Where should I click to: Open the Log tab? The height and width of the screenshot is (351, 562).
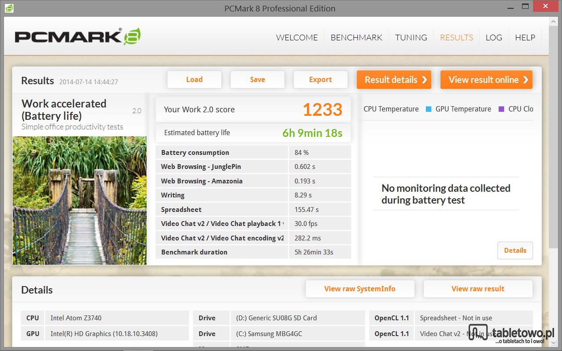coord(494,37)
